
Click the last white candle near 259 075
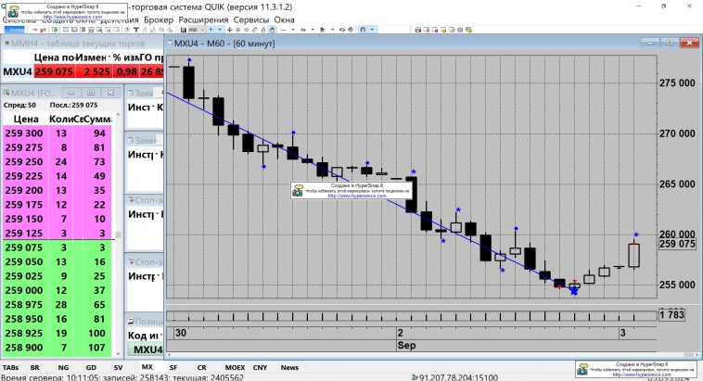[x=634, y=256]
